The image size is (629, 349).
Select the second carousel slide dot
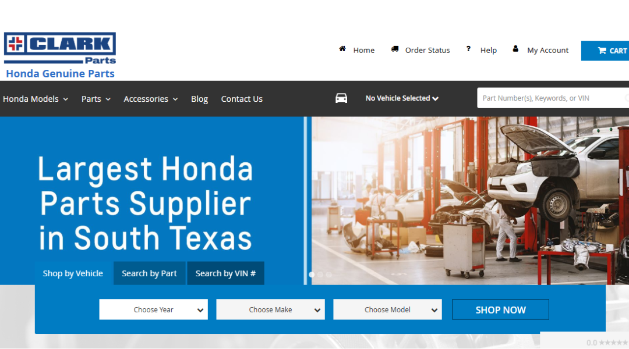(x=320, y=275)
